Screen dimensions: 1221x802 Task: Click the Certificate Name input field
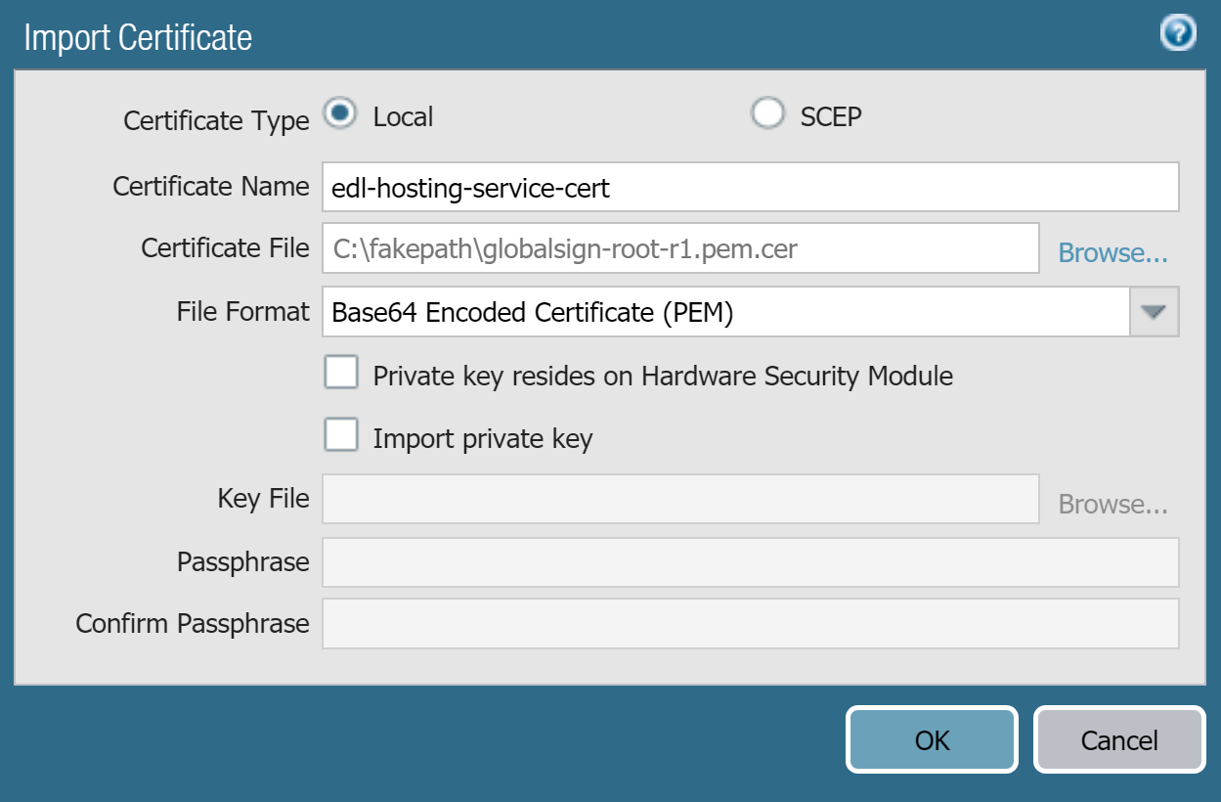click(x=750, y=188)
